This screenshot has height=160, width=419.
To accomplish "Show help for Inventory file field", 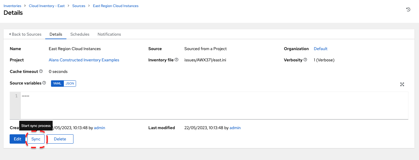I will (x=176, y=60).
